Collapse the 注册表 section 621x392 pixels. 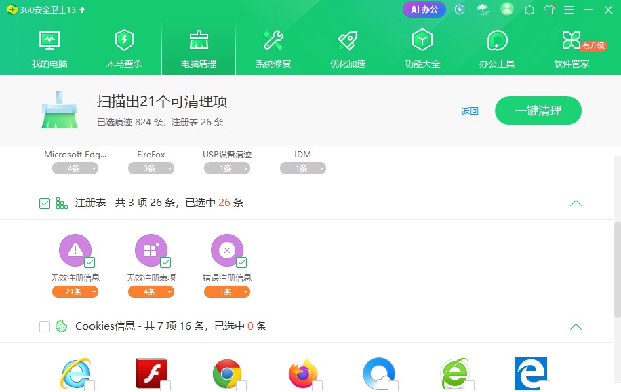pos(576,203)
